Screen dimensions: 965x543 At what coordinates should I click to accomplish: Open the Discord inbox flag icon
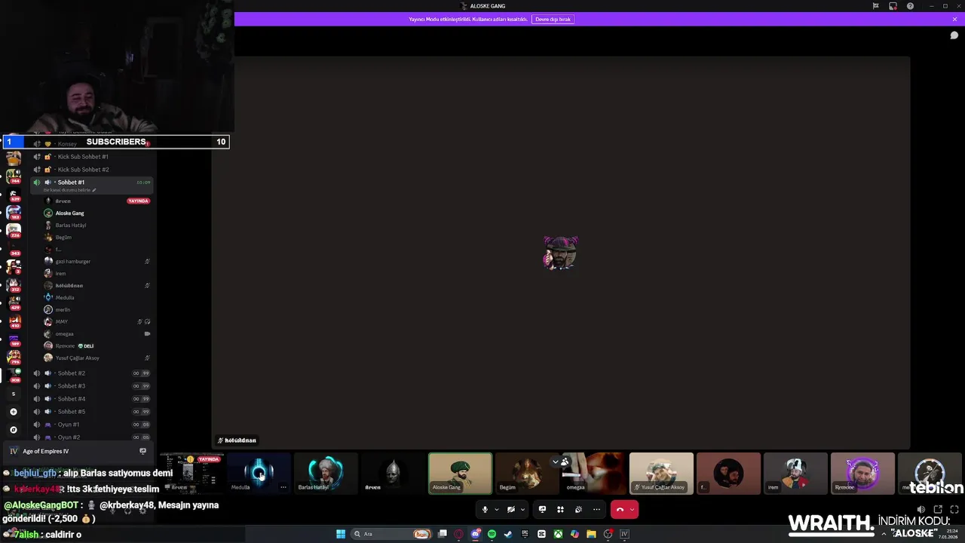tap(875, 6)
